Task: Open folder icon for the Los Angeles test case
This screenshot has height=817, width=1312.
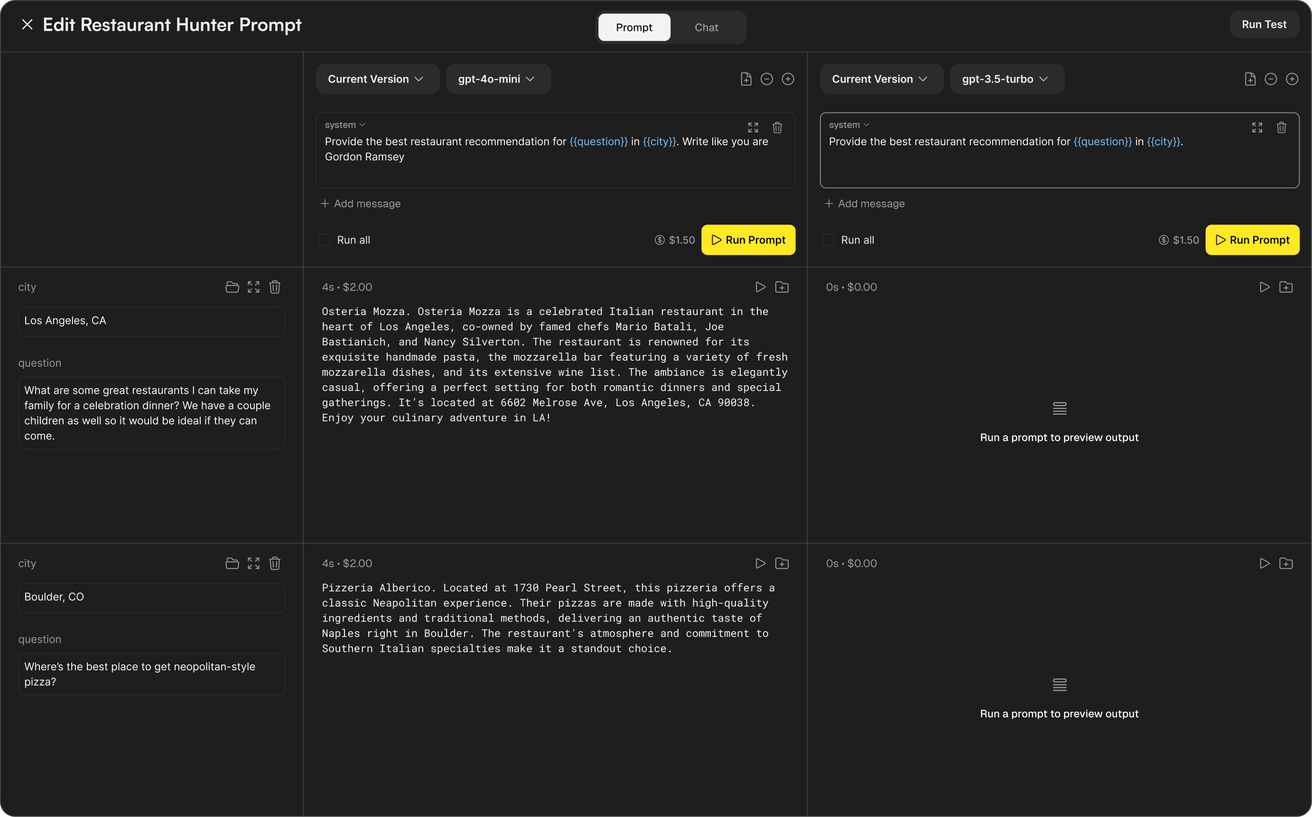Action: [x=232, y=287]
